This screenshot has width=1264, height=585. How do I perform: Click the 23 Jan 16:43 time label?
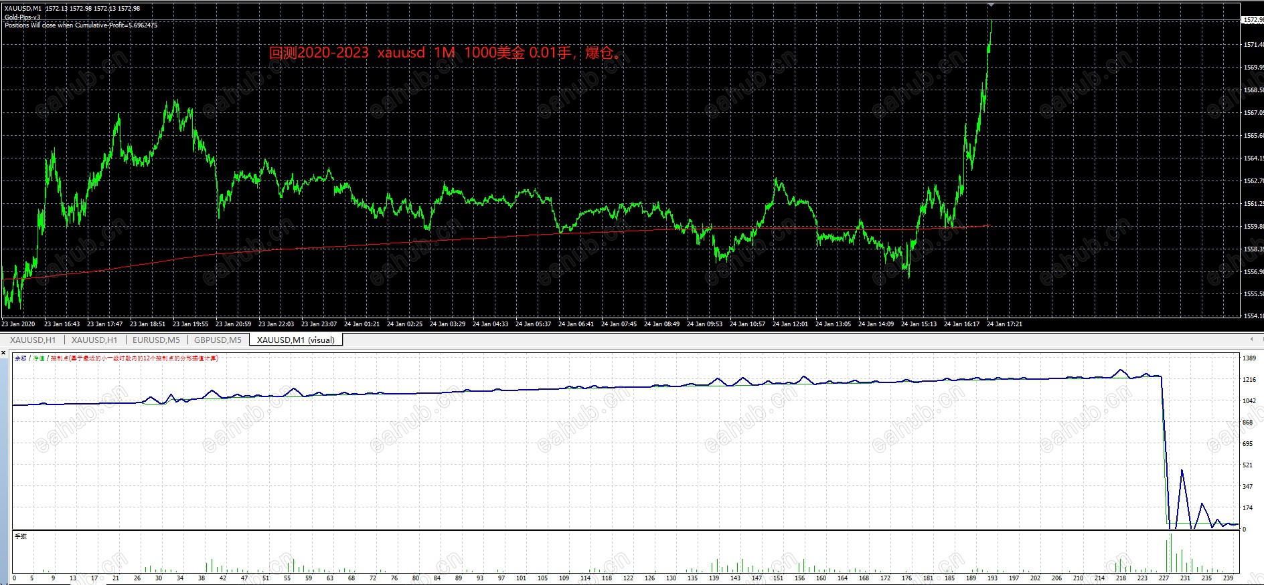(62, 324)
